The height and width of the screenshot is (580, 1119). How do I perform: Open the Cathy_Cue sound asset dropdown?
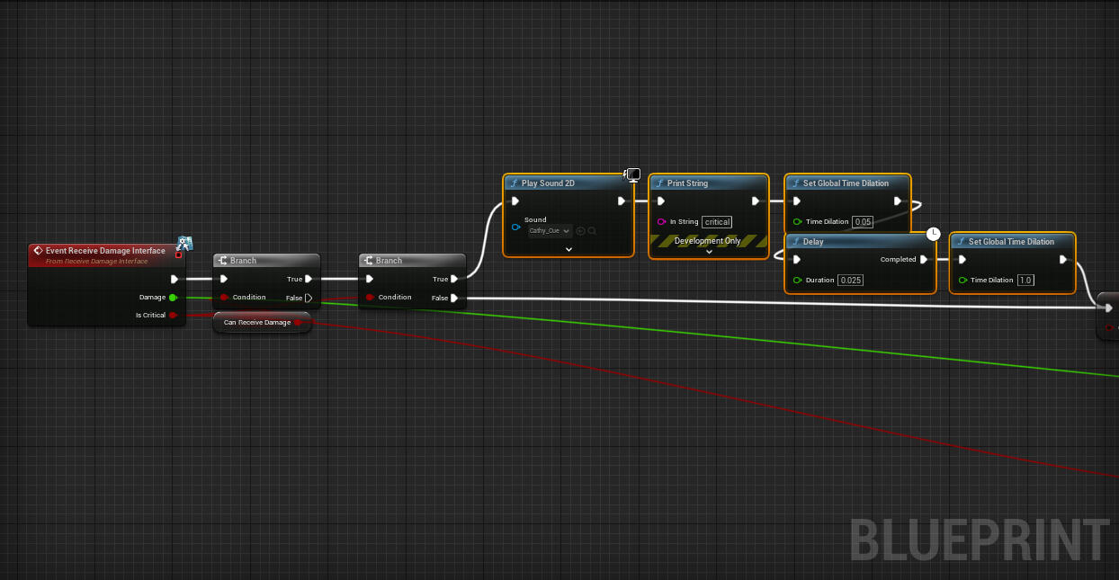click(550, 231)
